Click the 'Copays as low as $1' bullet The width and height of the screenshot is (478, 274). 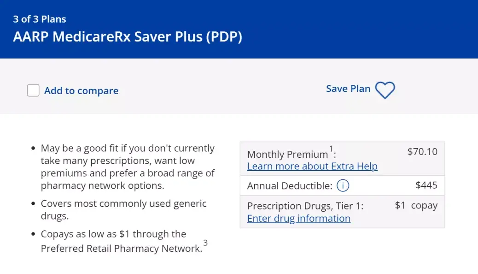(121, 241)
